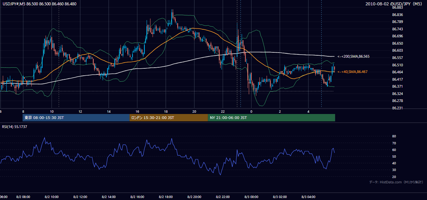Viewport: 427px width, 200px height.
Task: Click hour tick 14 below the price chart
Action: click(x=109, y=112)
